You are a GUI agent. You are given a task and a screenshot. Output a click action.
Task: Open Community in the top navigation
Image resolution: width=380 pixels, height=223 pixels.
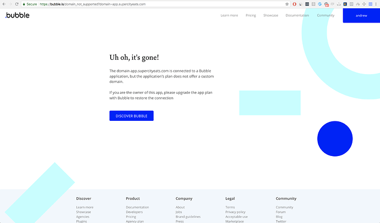click(325, 15)
